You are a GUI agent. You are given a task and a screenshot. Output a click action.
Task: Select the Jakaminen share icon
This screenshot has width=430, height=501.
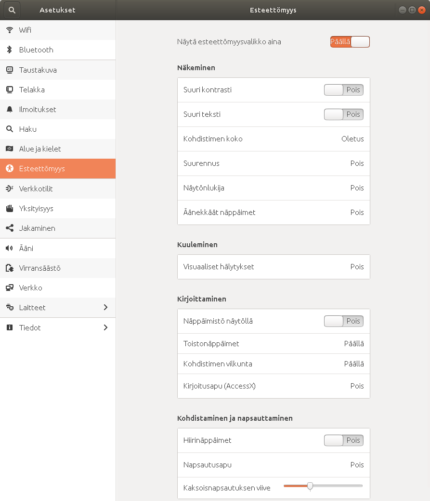click(x=10, y=228)
